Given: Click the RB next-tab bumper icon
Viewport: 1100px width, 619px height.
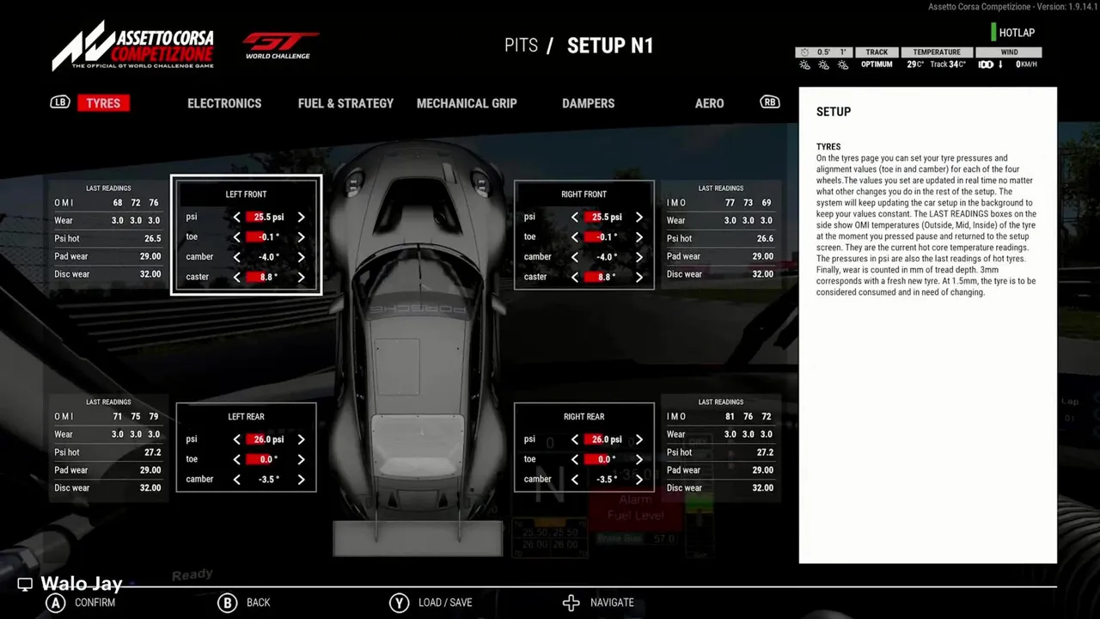Looking at the screenshot, I should tap(769, 102).
